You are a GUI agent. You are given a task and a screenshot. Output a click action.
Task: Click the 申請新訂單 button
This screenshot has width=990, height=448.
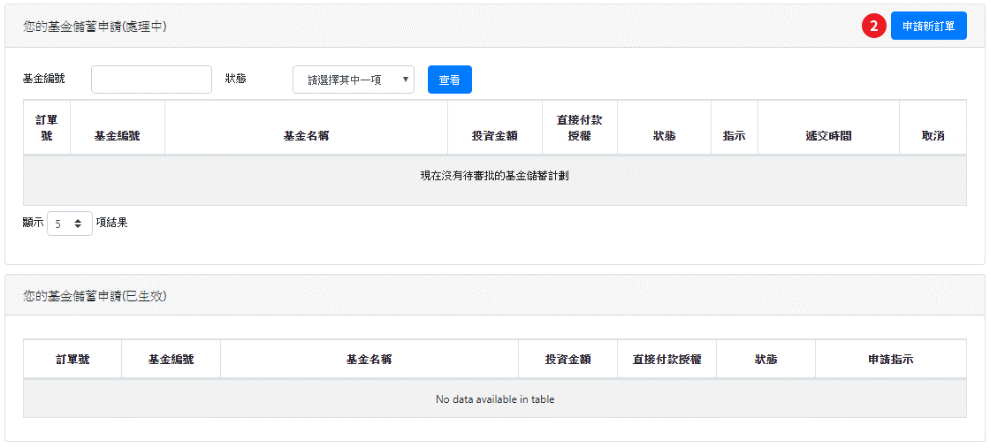(x=928, y=27)
